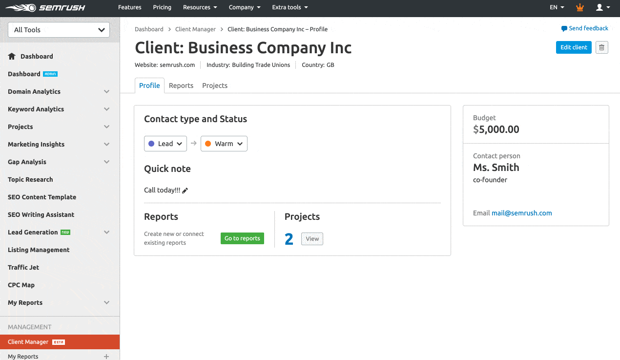The height and width of the screenshot is (360, 620).
Task: Click the Send feedback speech bubble icon
Action: pos(564,28)
